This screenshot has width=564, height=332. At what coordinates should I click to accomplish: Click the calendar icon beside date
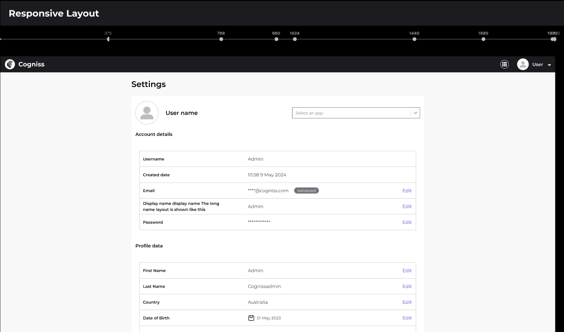(251, 318)
